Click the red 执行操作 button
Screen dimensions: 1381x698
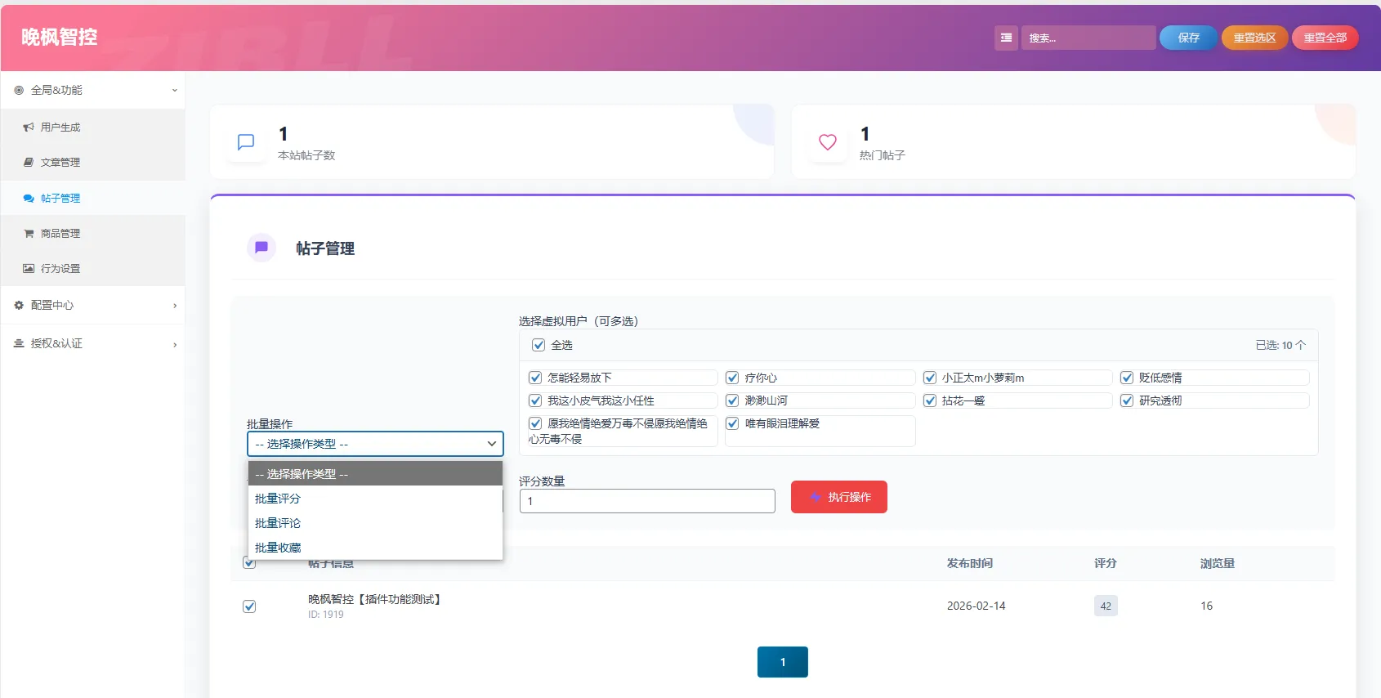[839, 497]
